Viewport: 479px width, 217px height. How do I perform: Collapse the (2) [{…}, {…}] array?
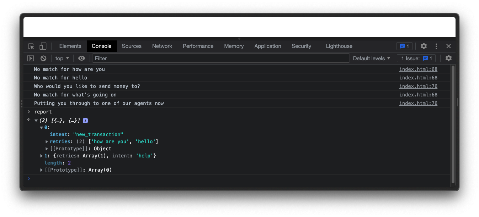pyautogui.click(x=36, y=121)
